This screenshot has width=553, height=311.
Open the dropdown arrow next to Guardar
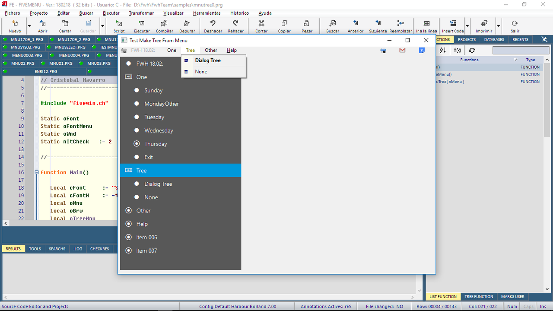coord(103,26)
